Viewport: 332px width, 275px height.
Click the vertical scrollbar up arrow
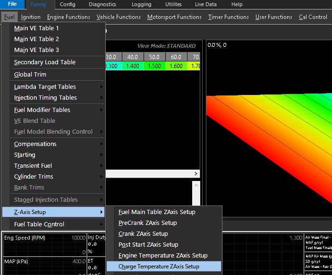[196, 185]
